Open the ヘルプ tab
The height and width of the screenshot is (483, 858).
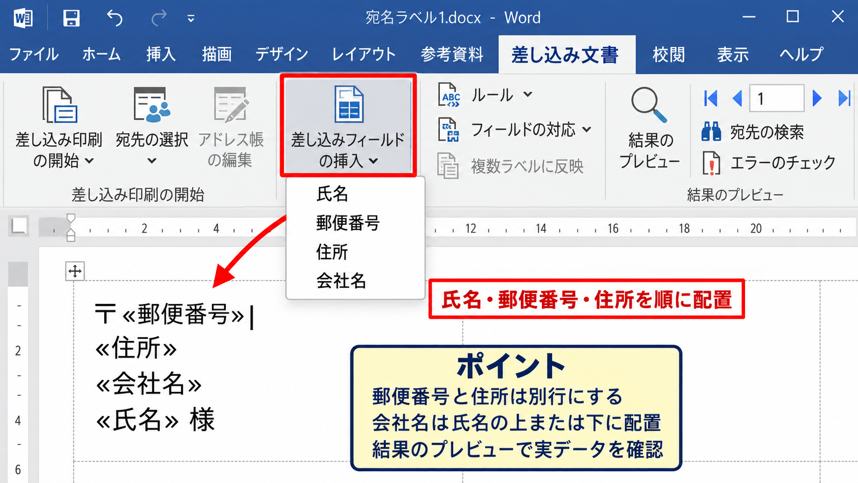tap(802, 54)
